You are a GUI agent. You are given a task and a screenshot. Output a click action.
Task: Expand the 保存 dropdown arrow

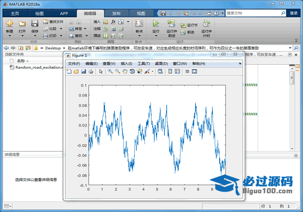35,36
